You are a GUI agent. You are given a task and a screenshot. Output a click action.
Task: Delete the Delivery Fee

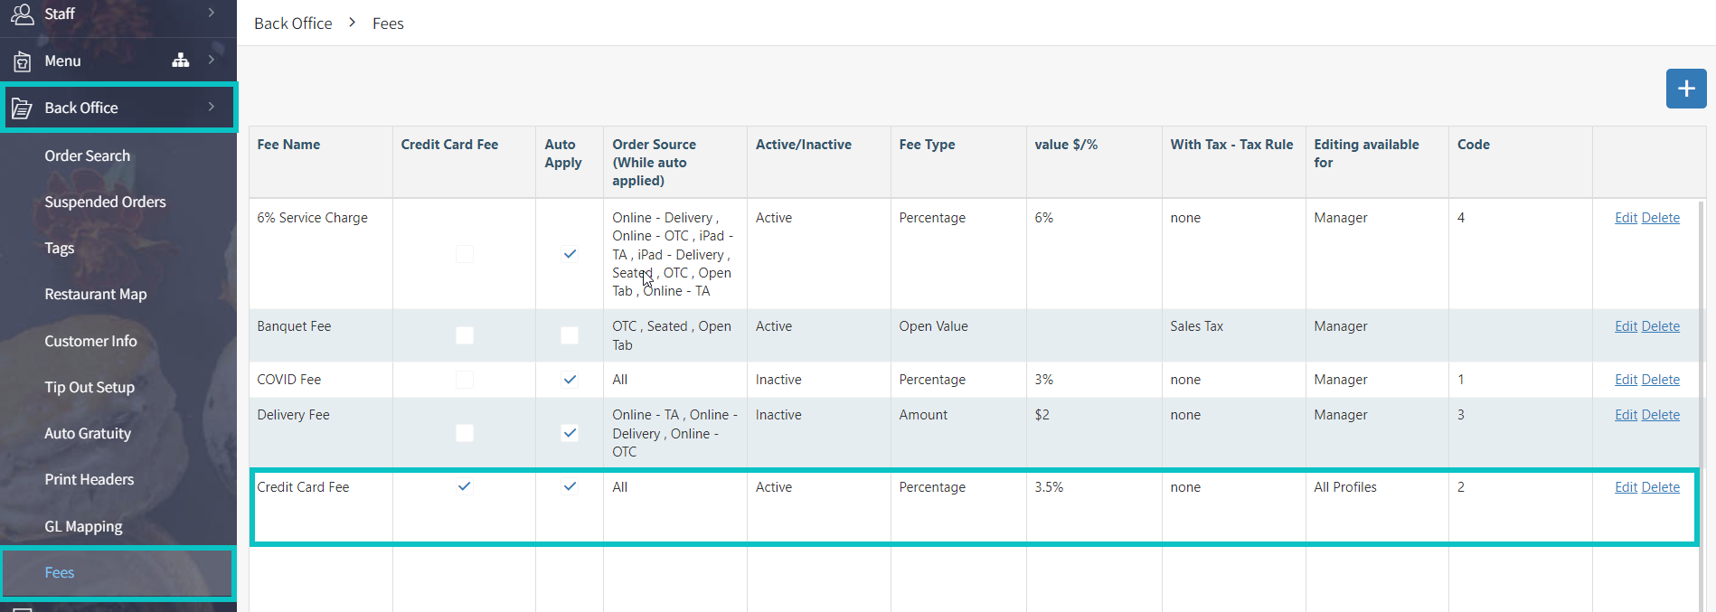tap(1661, 415)
